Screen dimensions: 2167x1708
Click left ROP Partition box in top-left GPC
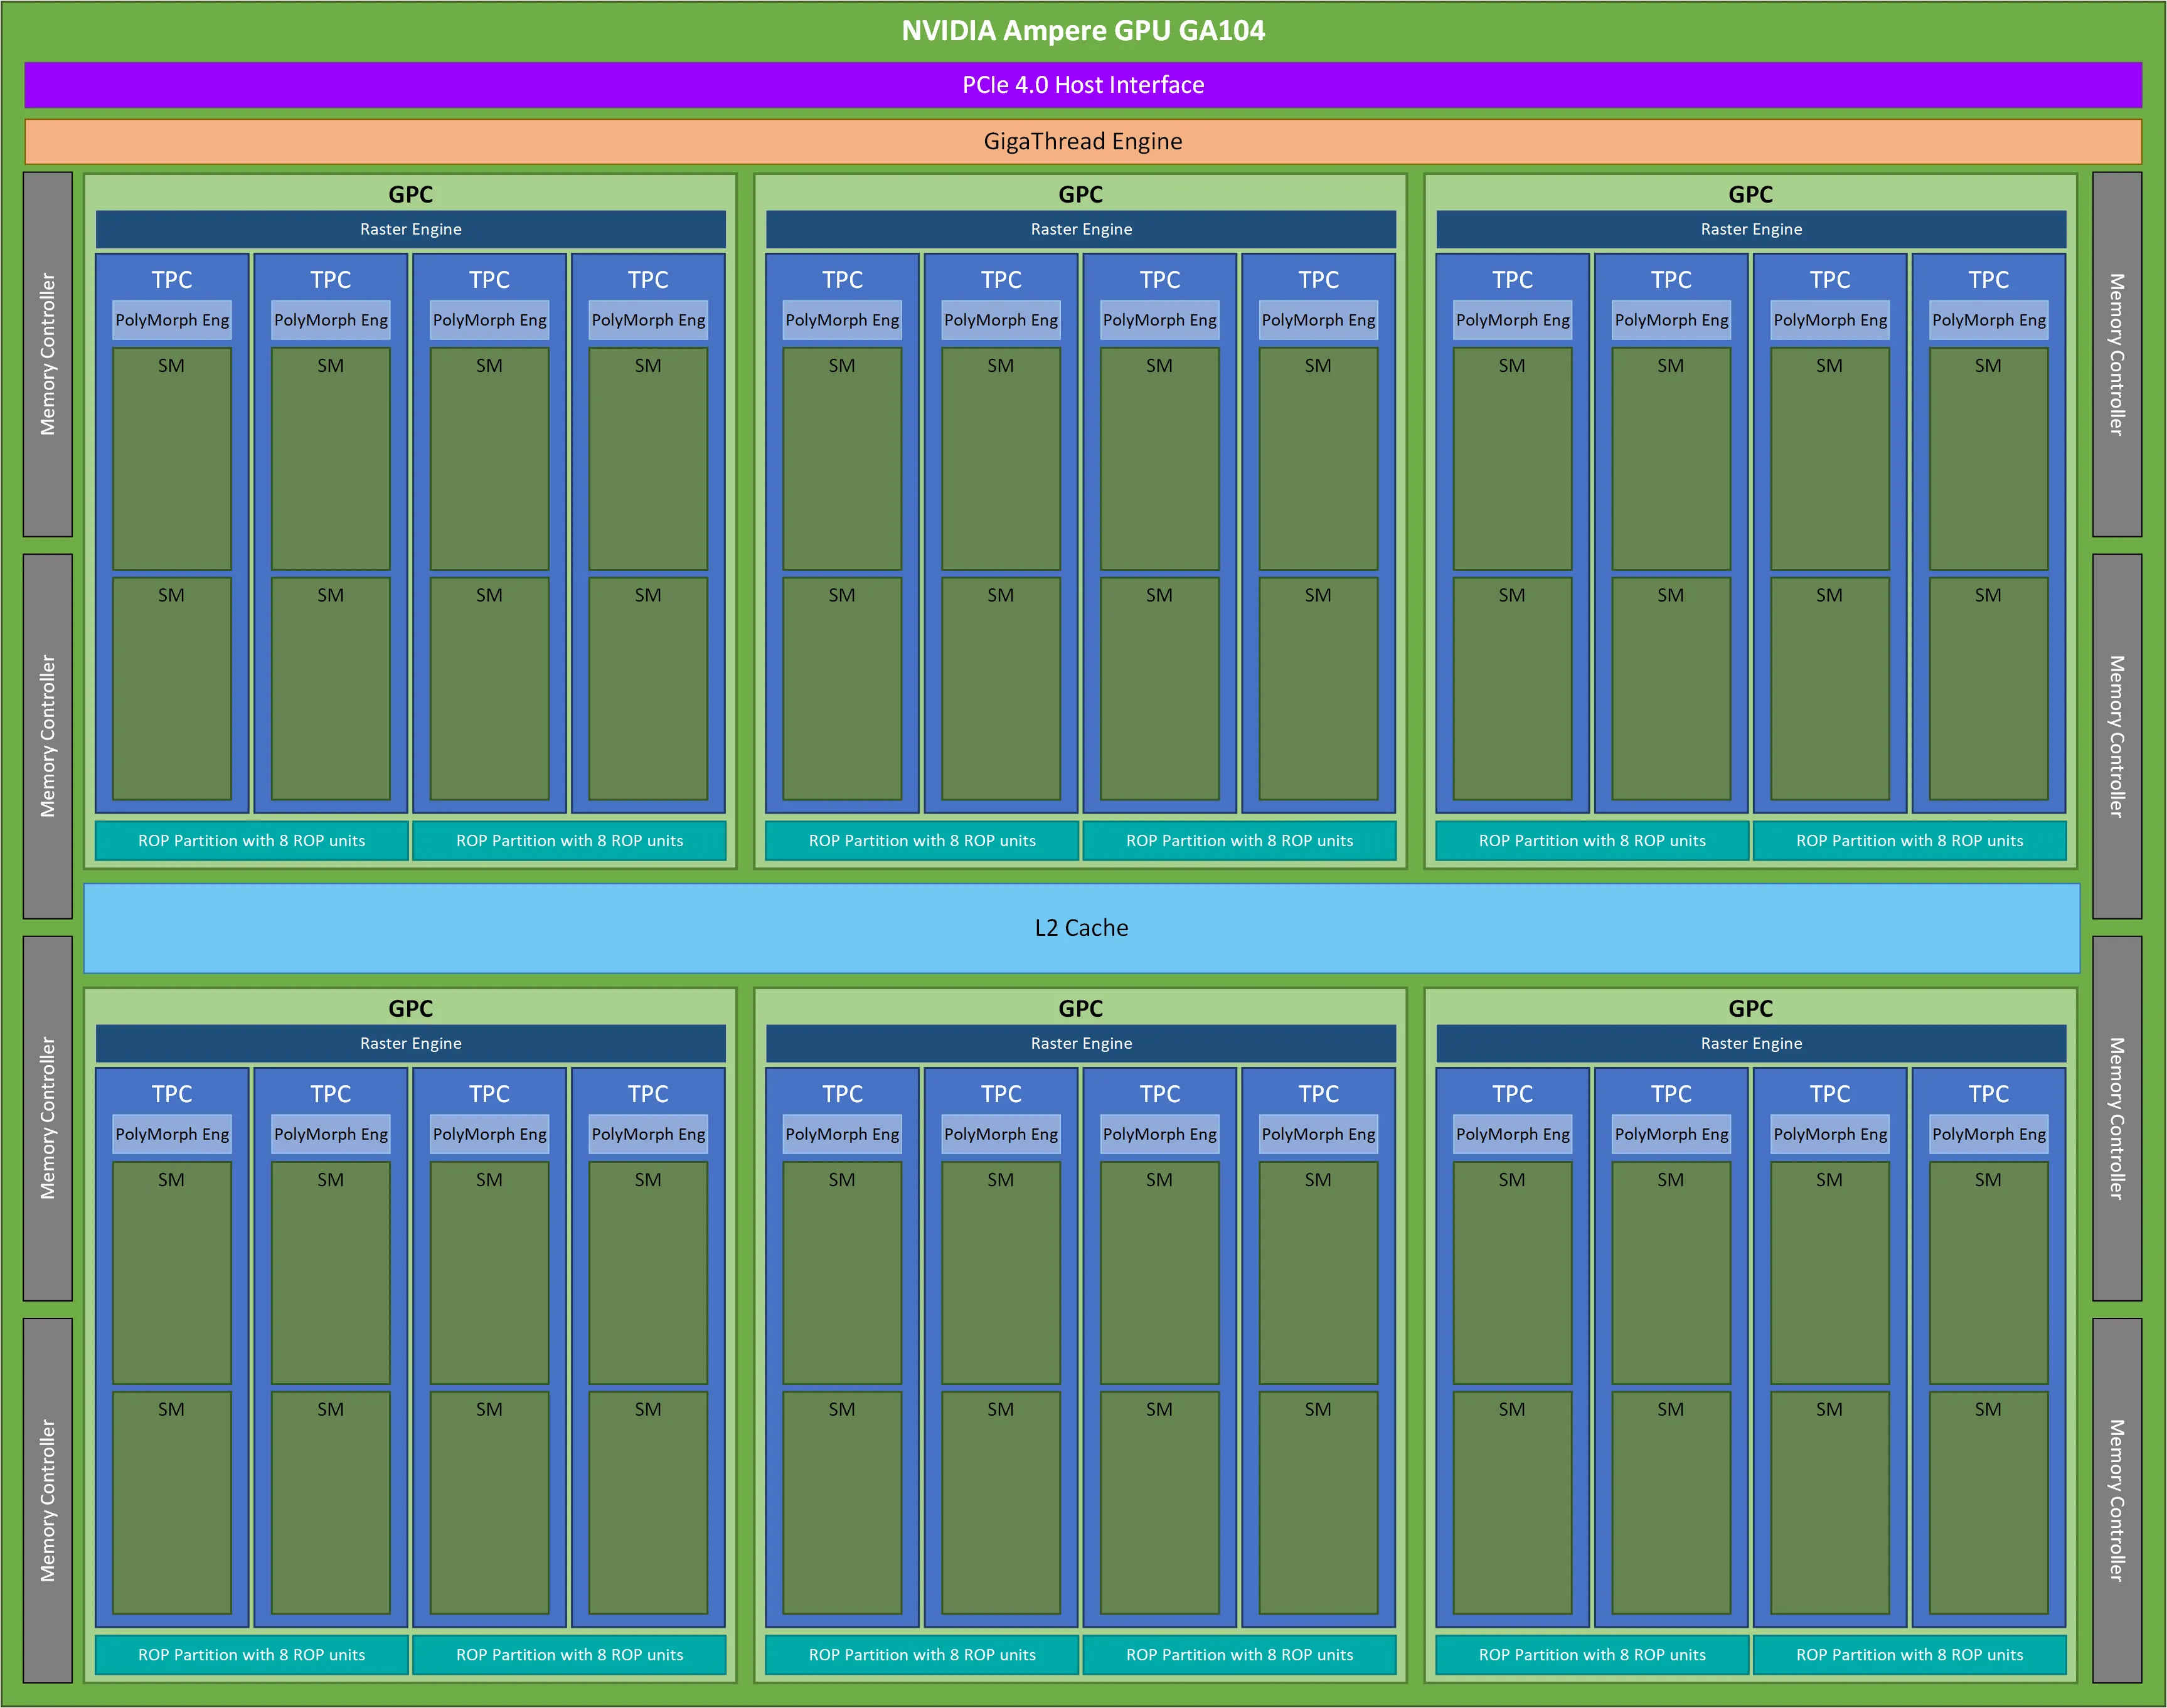tap(252, 841)
